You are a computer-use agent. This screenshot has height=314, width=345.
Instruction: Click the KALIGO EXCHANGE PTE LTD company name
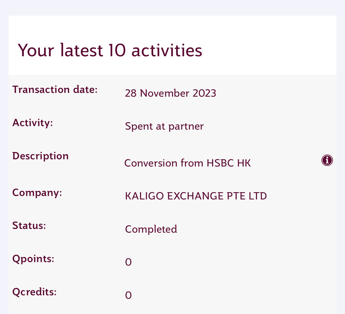[196, 196]
